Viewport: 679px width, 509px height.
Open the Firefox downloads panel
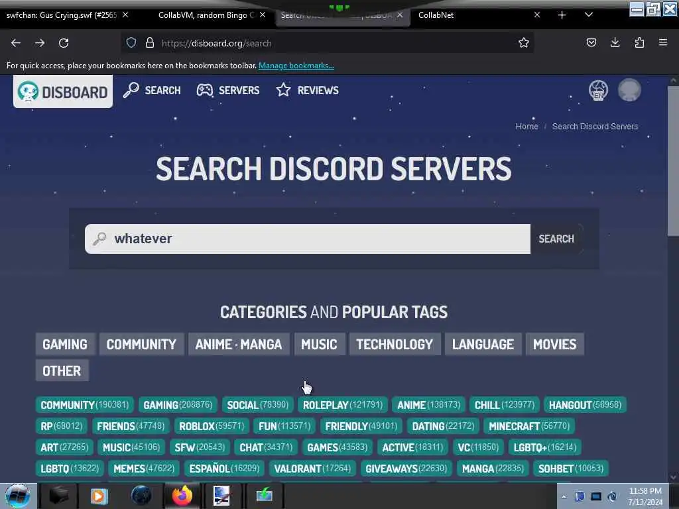pyautogui.click(x=615, y=42)
